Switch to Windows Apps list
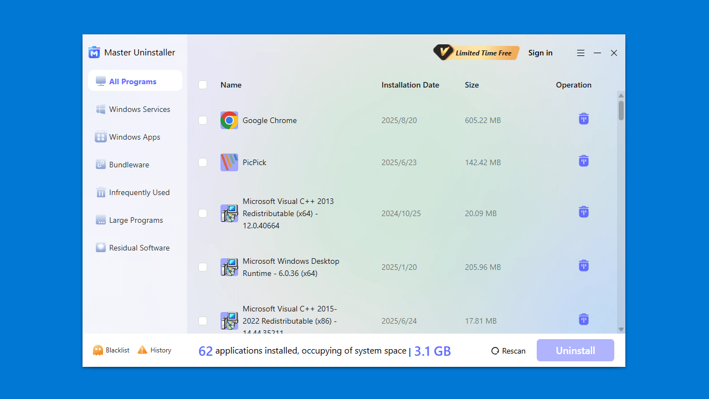The image size is (709, 399). click(x=135, y=137)
